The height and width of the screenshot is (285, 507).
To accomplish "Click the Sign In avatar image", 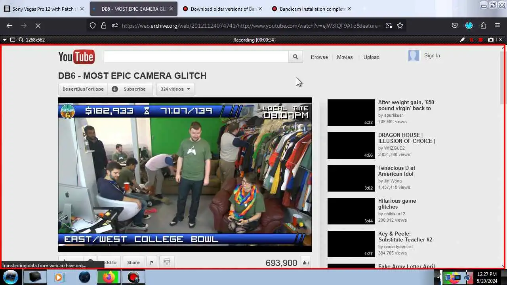I will tap(414, 56).
